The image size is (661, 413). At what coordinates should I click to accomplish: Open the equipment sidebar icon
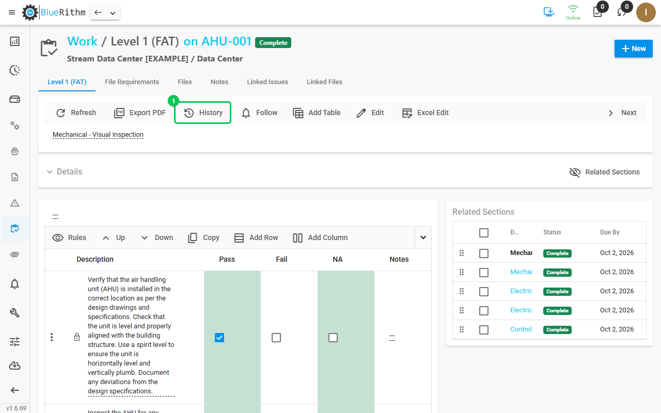tap(15, 99)
